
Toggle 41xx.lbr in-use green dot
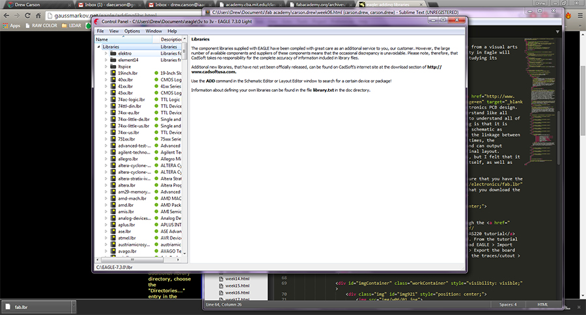tap(156, 87)
